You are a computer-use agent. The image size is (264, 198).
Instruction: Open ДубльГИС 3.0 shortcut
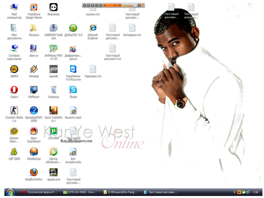(73, 30)
